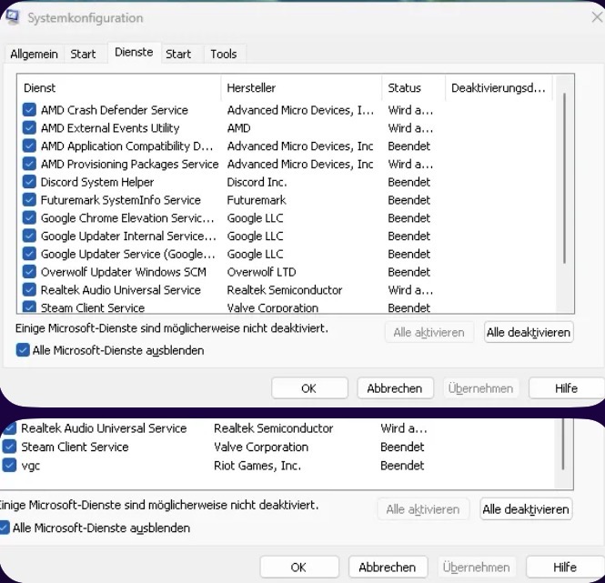The width and height of the screenshot is (605, 583).
Task: Click Übernehmen in the lower dialog
Action: point(477,568)
